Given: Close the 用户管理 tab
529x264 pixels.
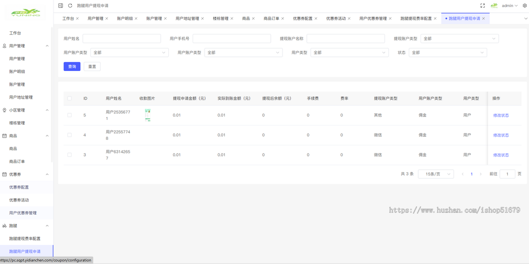Looking at the screenshot, I should click(x=107, y=19).
